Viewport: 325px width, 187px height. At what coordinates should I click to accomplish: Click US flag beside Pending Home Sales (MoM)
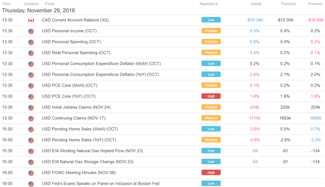click(x=31, y=129)
